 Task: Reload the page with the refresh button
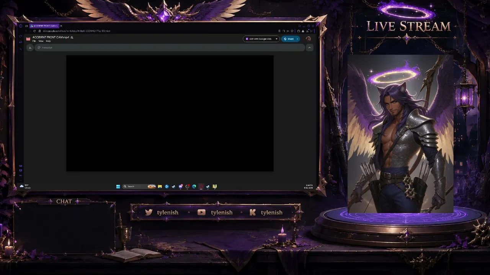34,31
